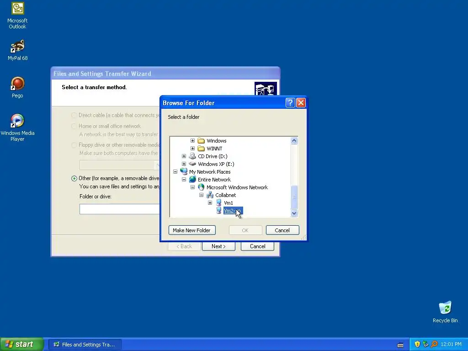This screenshot has height=351, width=468.
Task: Click the keyboard icon on taskbar
Action: point(400,345)
